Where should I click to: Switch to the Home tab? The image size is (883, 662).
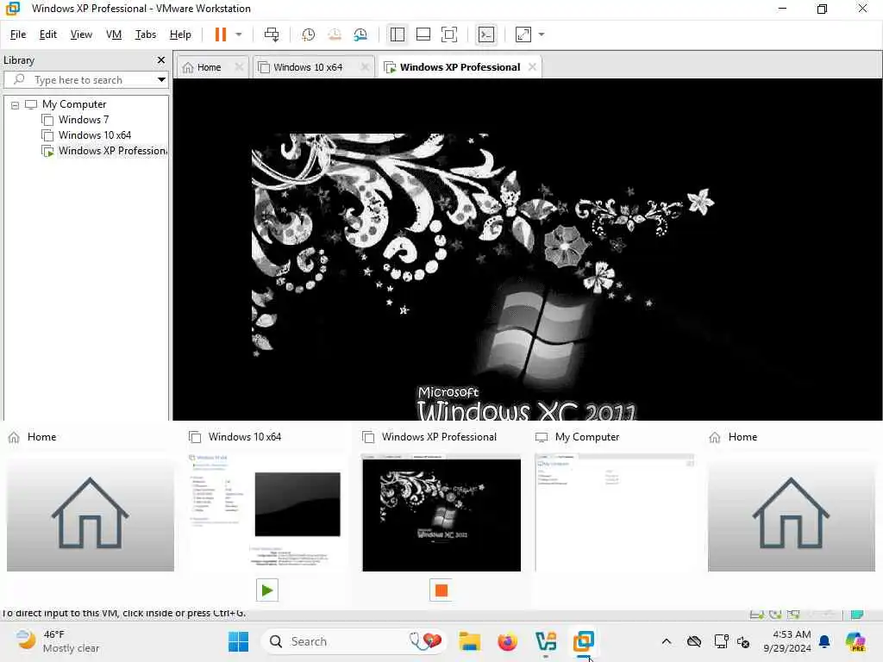(x=209, y=67)
